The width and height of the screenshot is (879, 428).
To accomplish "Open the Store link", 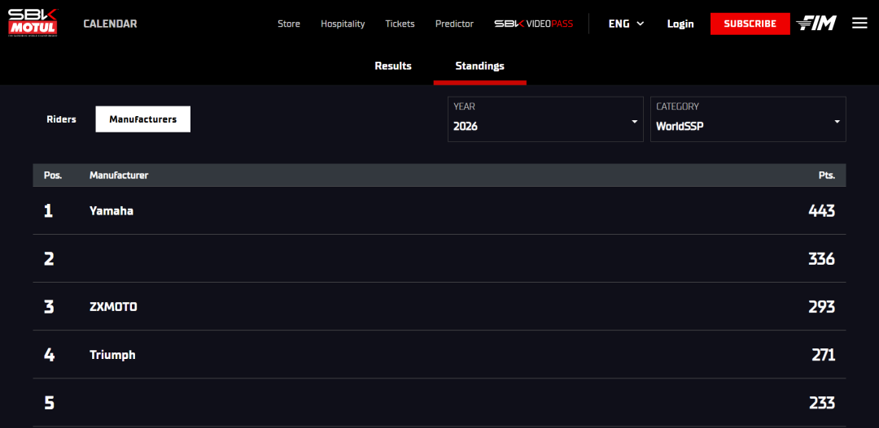I will click(x=289, y=24).
